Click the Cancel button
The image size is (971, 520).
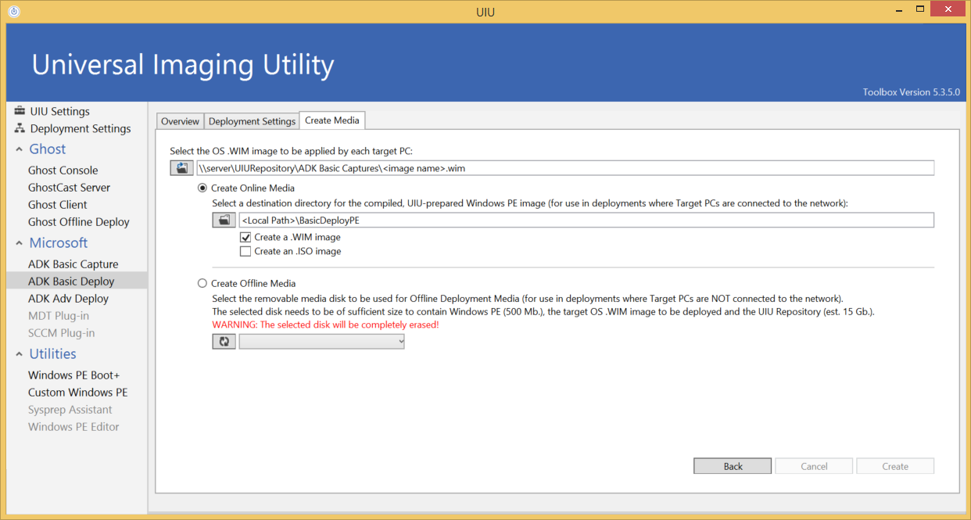tap(814, 466)
